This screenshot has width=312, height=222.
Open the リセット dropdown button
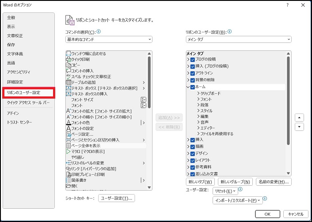[225, 191]
